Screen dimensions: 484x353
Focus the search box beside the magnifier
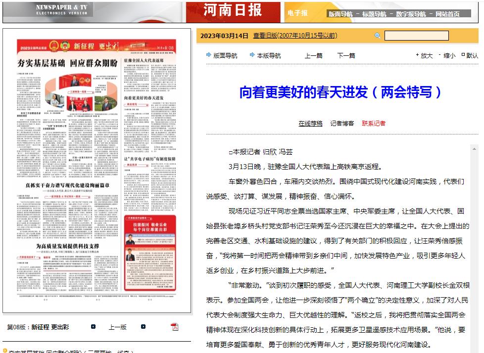pos(416,36)
